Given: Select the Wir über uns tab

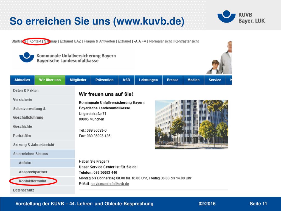Looking at the screenshot, I should click(50, 80).
